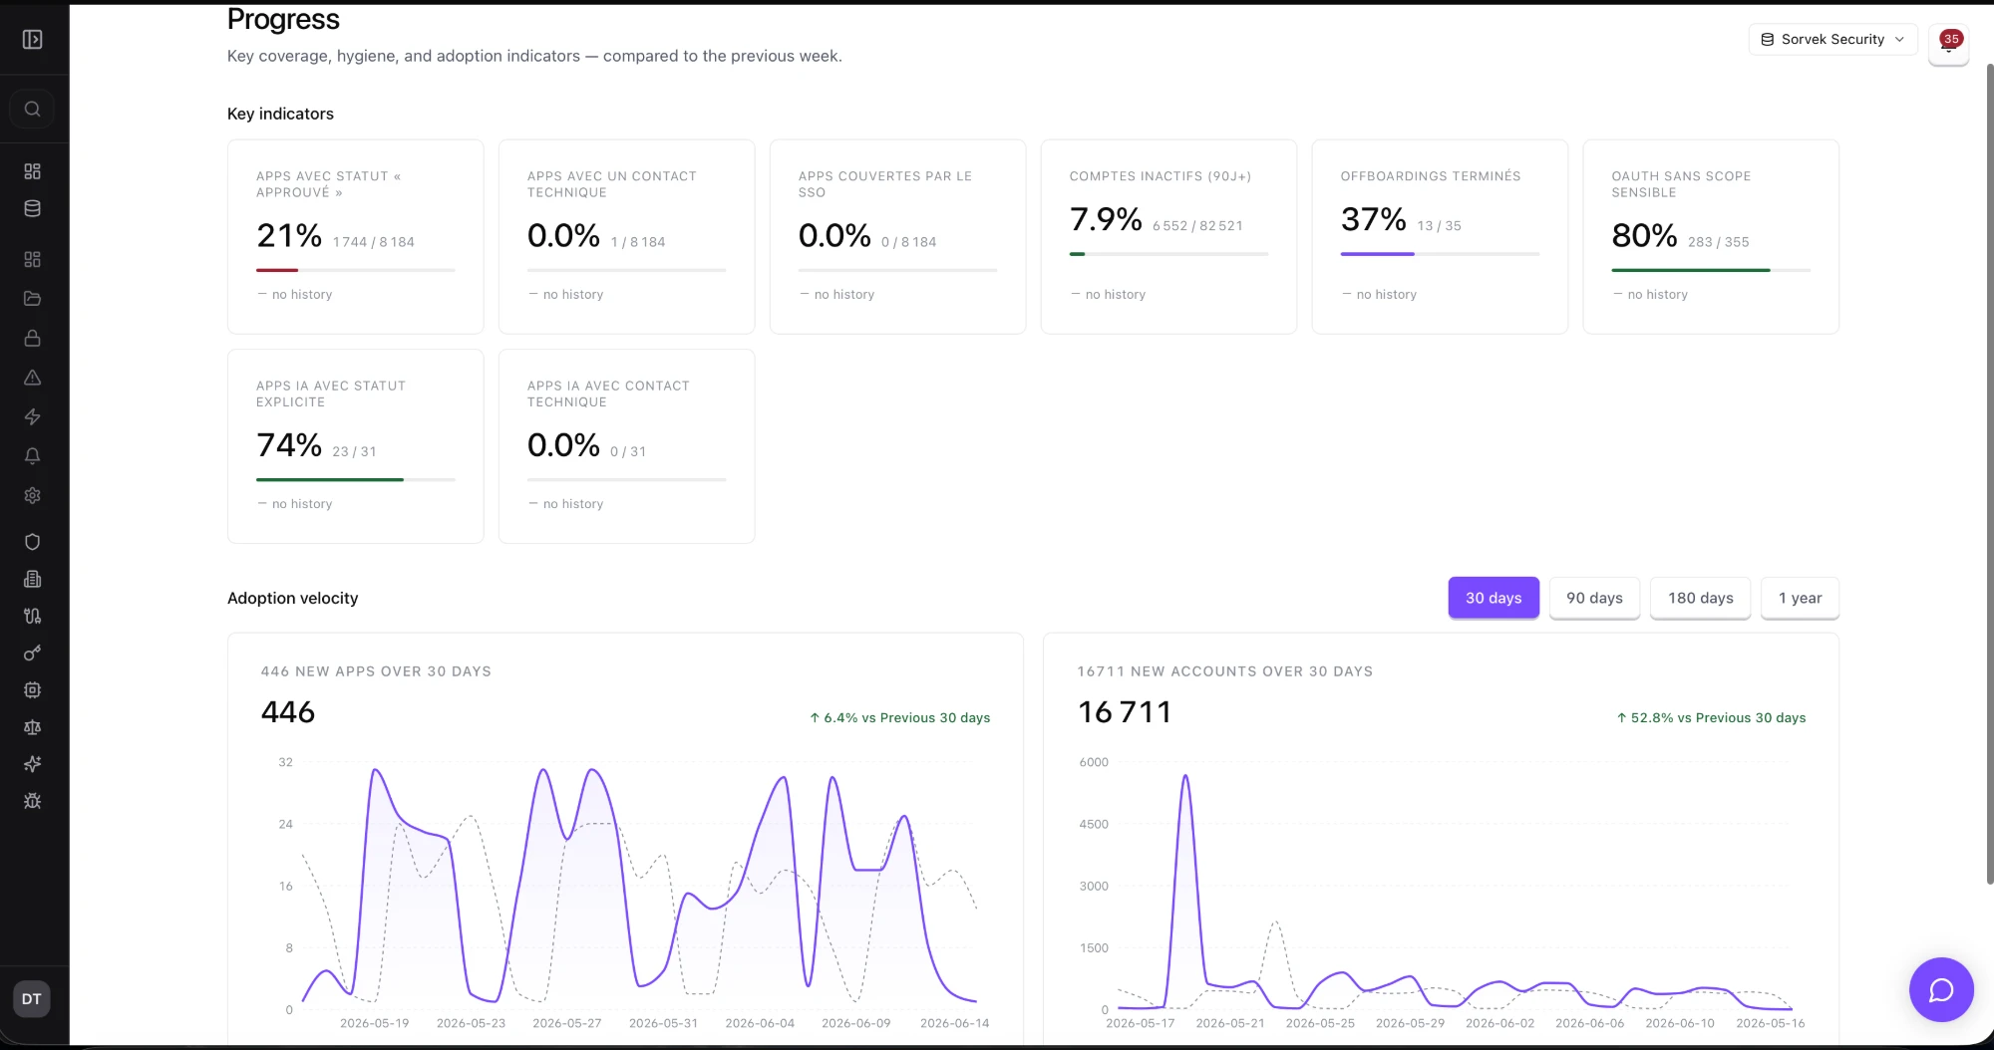This screenshot has height=1050, width=1994.
Task: Open the folder icon in sidebar
Action: click(x=32, y=298)
